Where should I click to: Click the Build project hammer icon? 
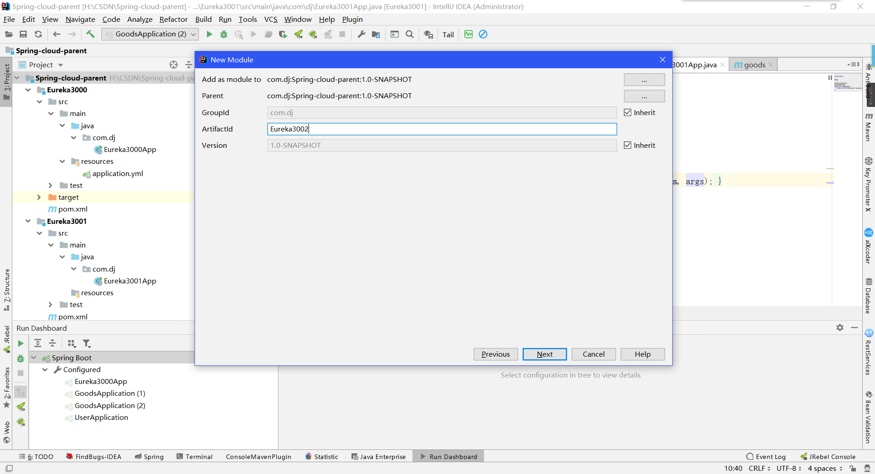pyautogui.click(x=90, y=34)
